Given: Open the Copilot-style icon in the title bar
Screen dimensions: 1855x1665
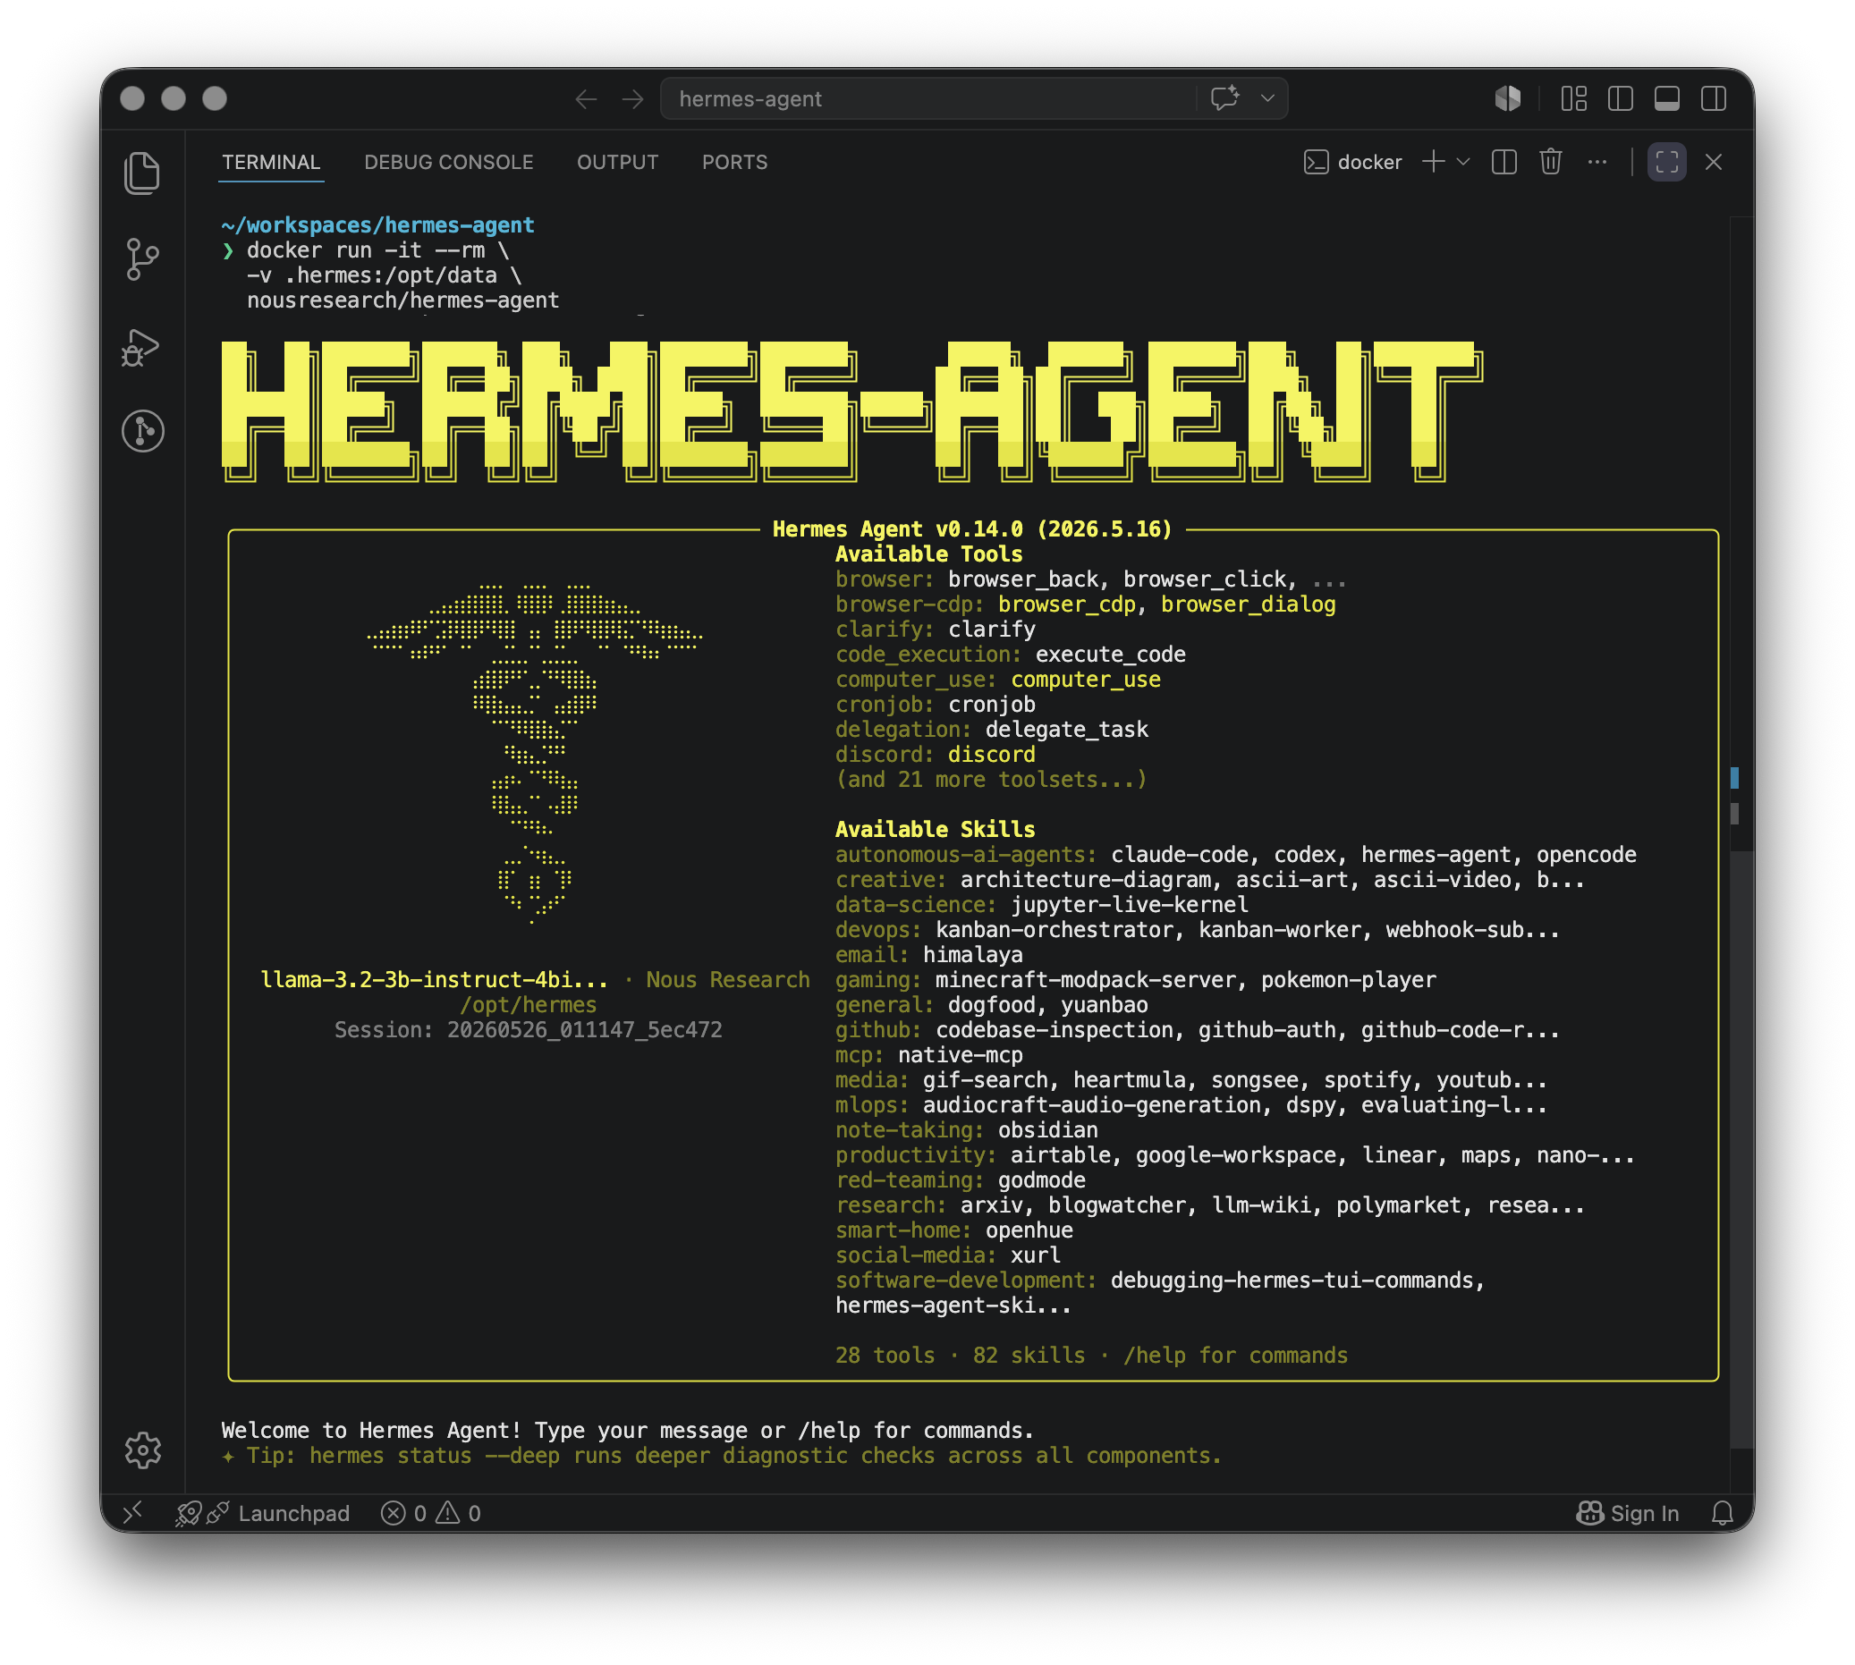Looking at the screenshot, I should point(1507,97).
